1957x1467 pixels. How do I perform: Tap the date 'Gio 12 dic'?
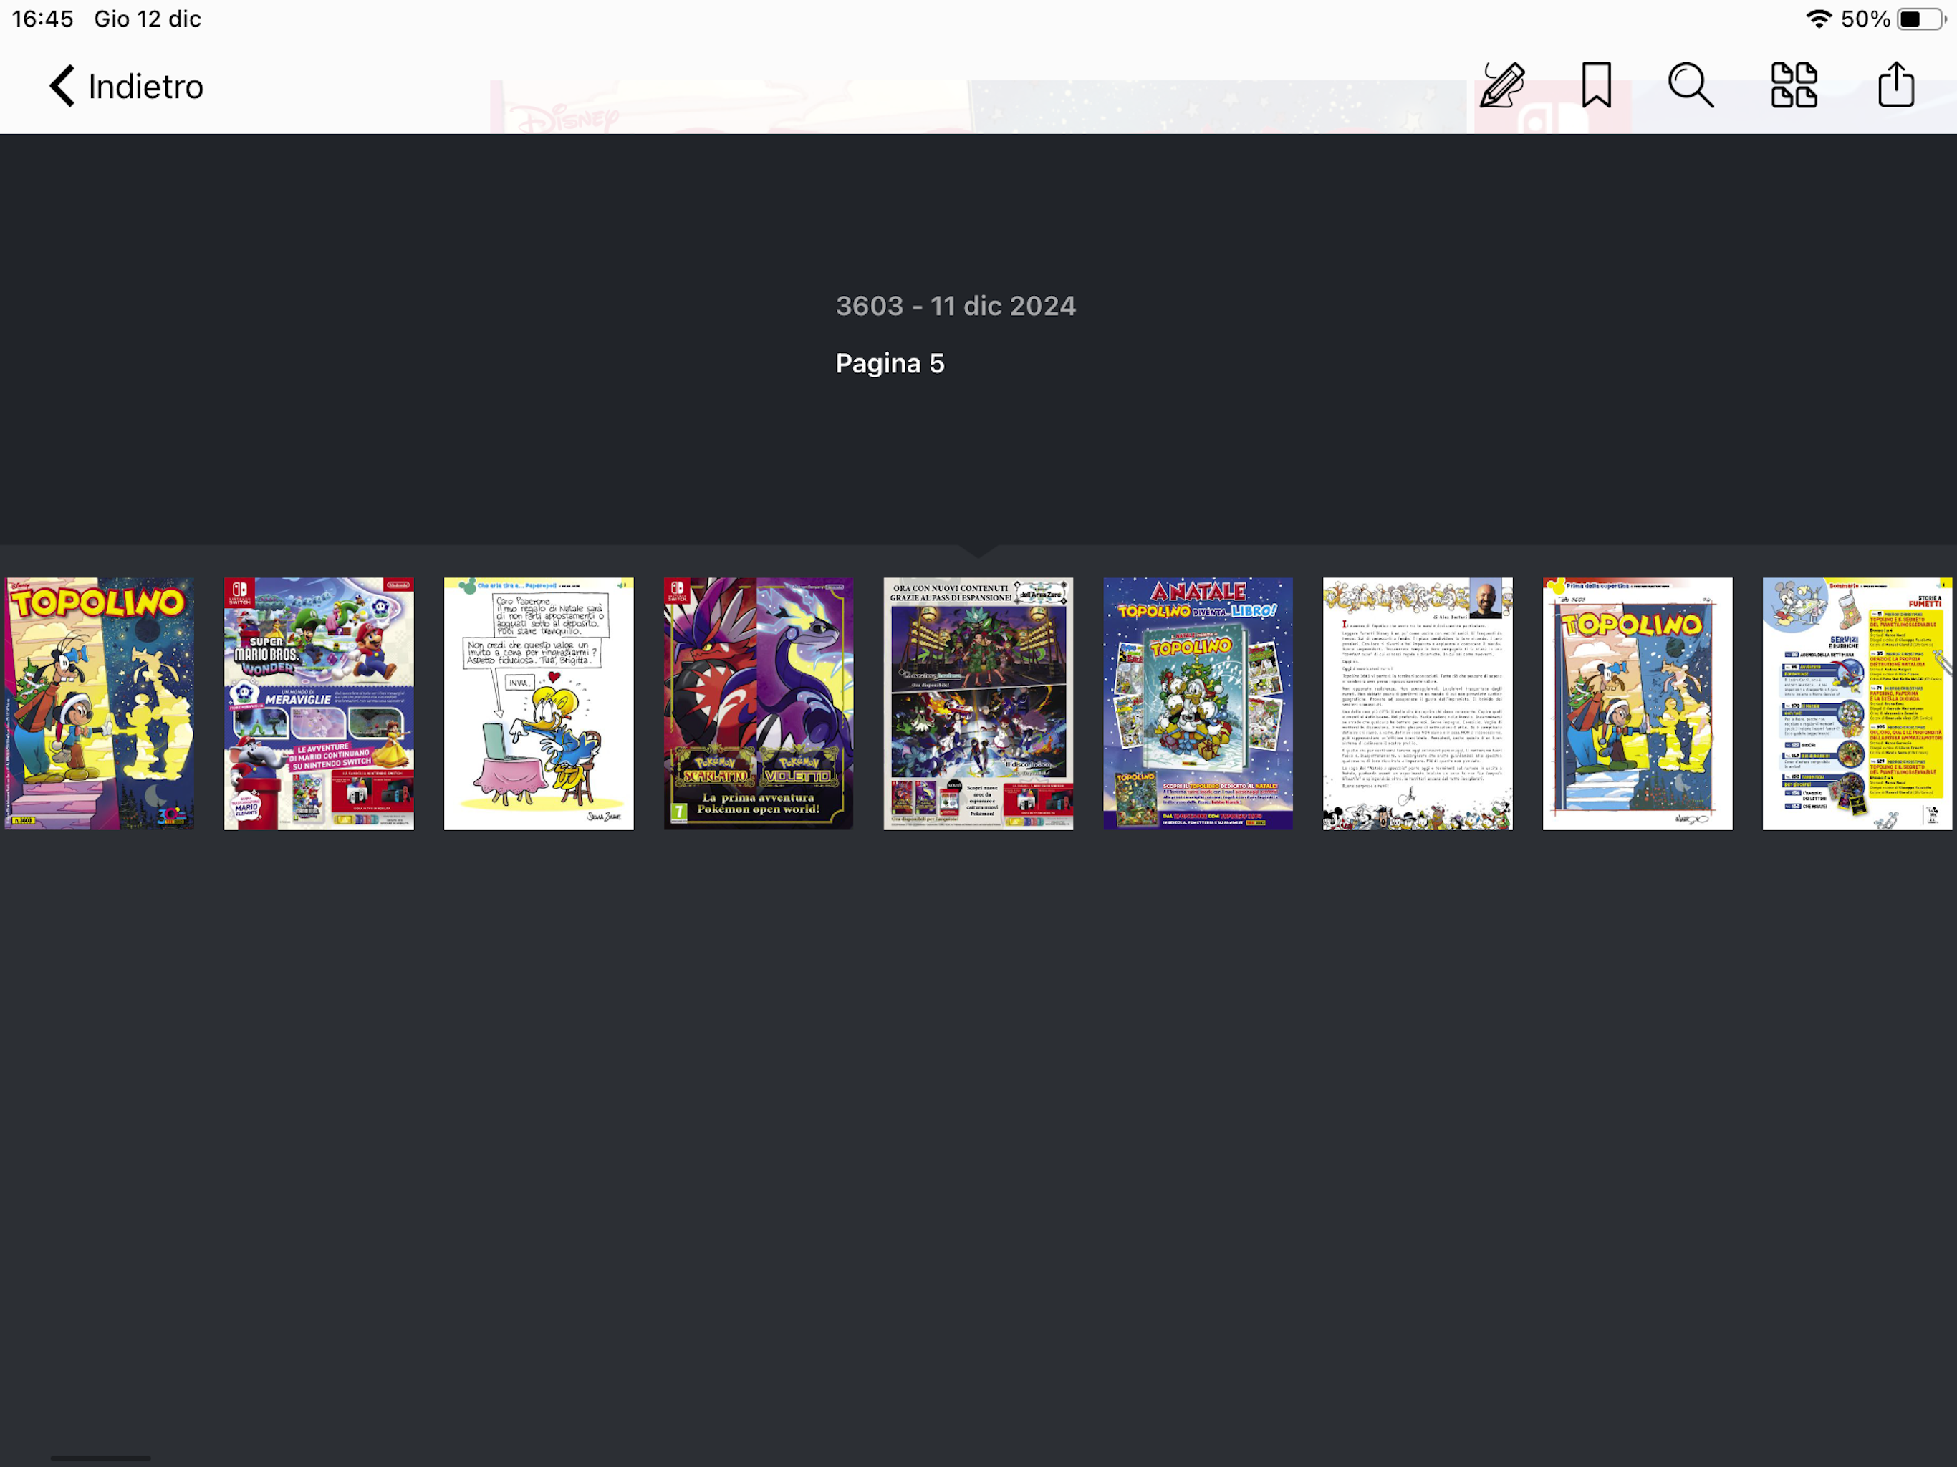point(148,19)
